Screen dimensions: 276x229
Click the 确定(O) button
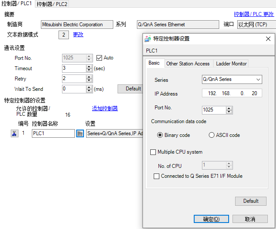coord(211,219)
